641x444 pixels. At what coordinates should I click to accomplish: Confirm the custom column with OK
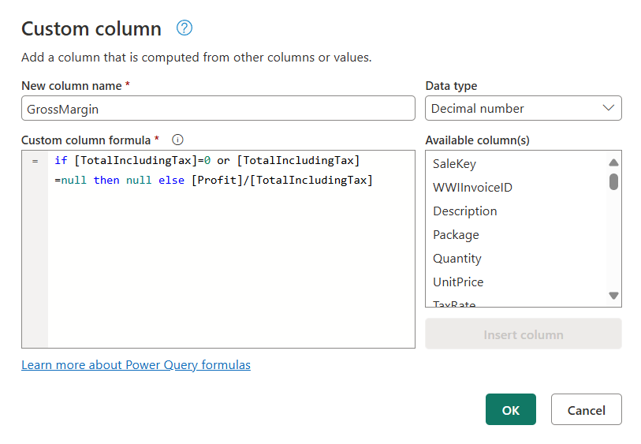click(x=510, y=409)
